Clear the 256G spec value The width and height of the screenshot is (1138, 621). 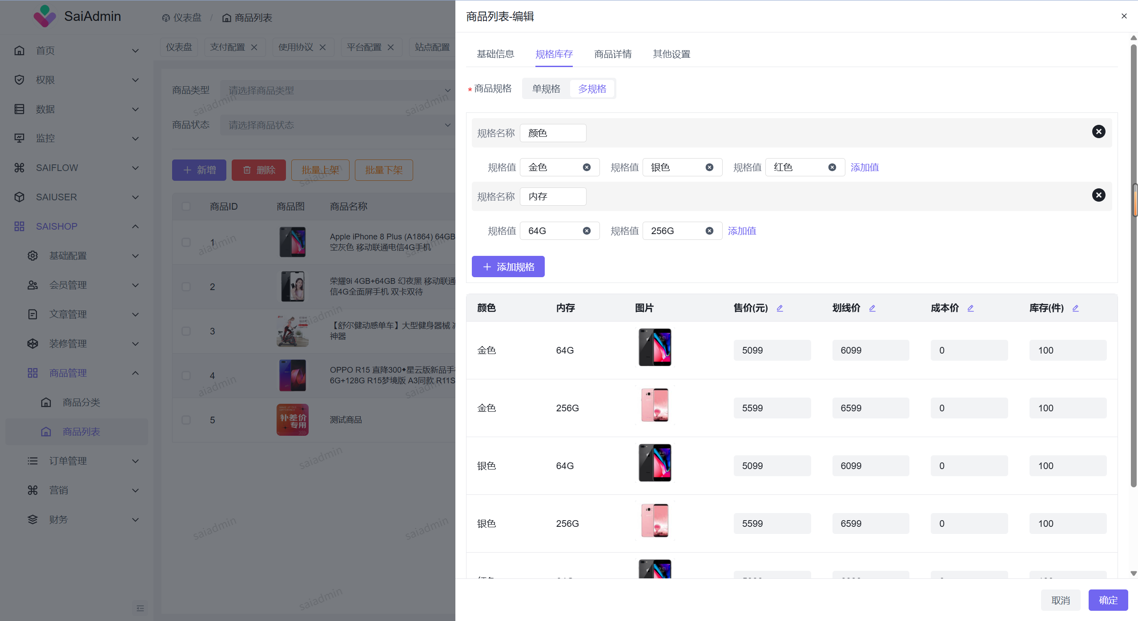[x=709, y=231]
